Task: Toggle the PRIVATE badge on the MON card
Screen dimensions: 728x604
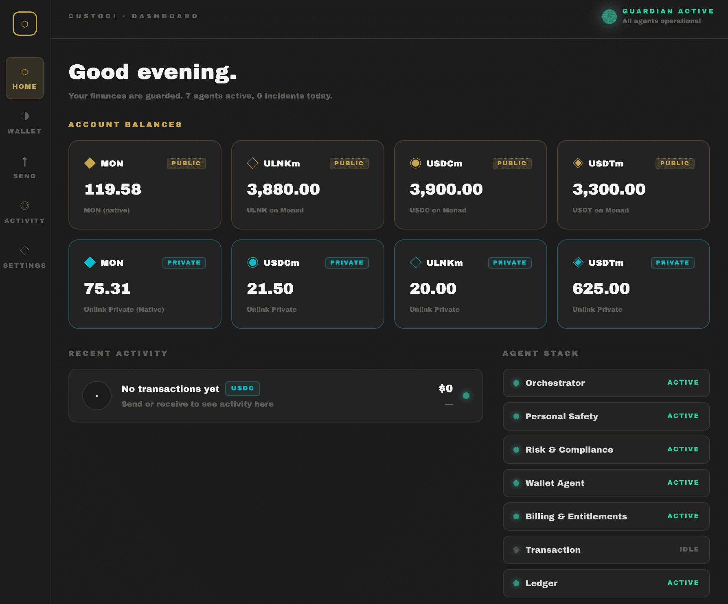Action: [184, 263]
